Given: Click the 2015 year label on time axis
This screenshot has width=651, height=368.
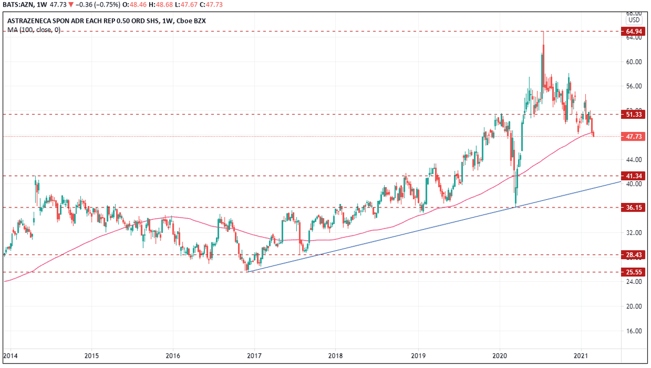Looking at the screenshot, I should [x=91, y=357].
